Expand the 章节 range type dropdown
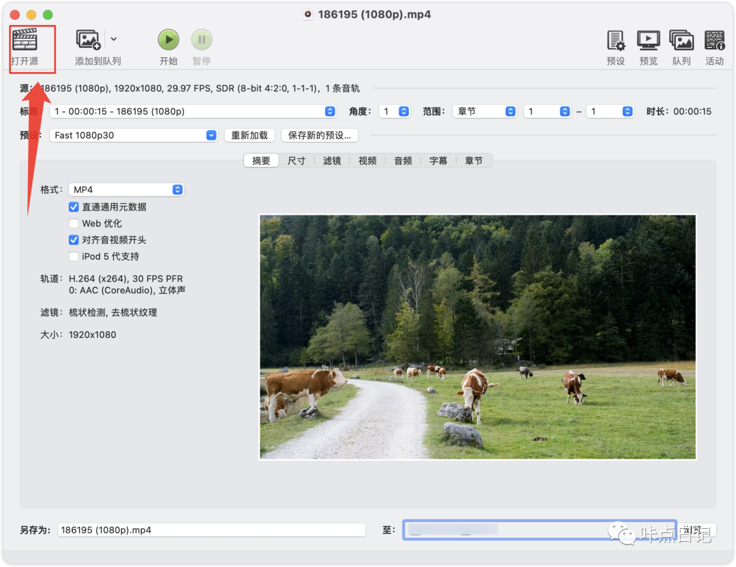 coord(485,111)
